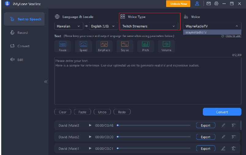Open the Hawaiian source language dropdown
This screenshot has height=155, width=246.
coord(69,26)
